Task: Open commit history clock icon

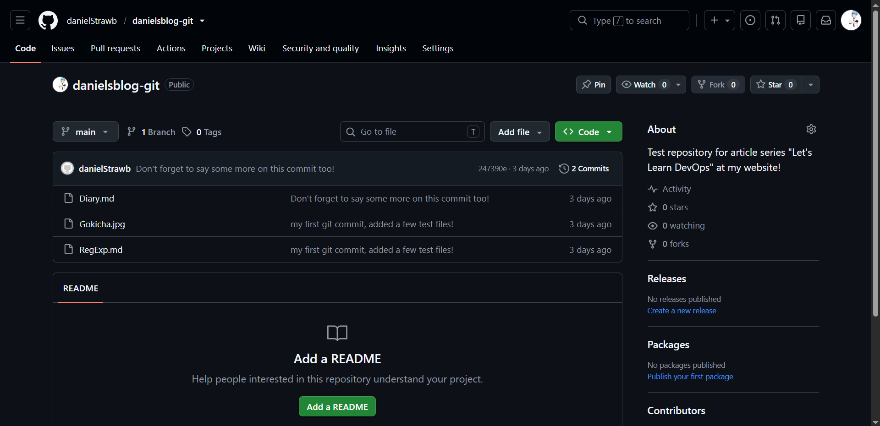Action: (564, 169)
